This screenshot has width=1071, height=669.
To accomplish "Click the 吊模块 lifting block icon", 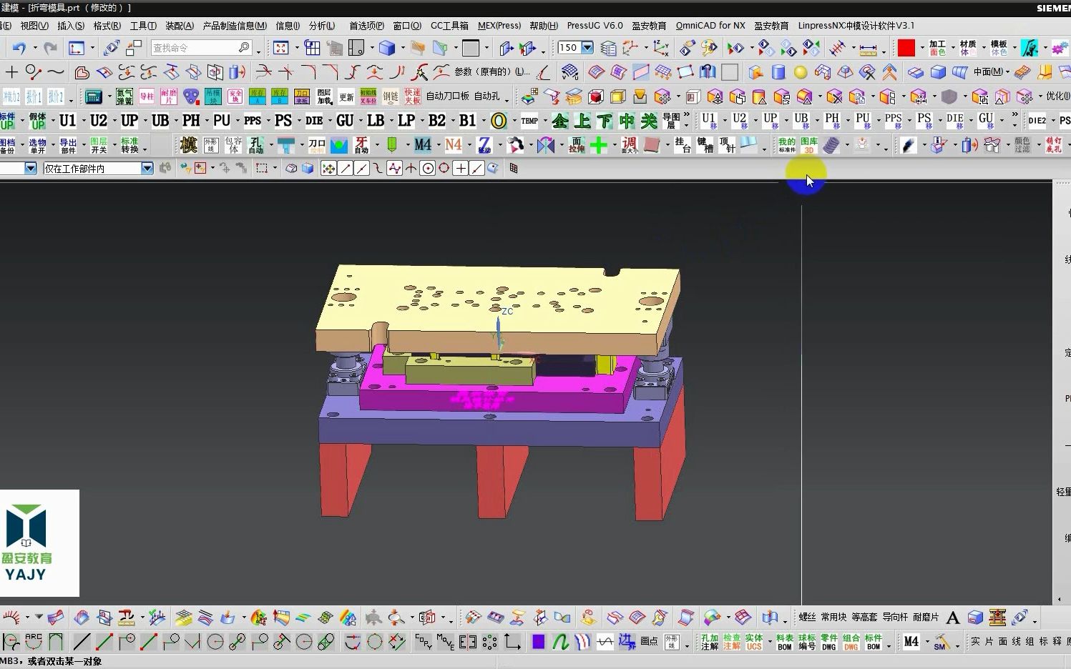I will point(213,96).
